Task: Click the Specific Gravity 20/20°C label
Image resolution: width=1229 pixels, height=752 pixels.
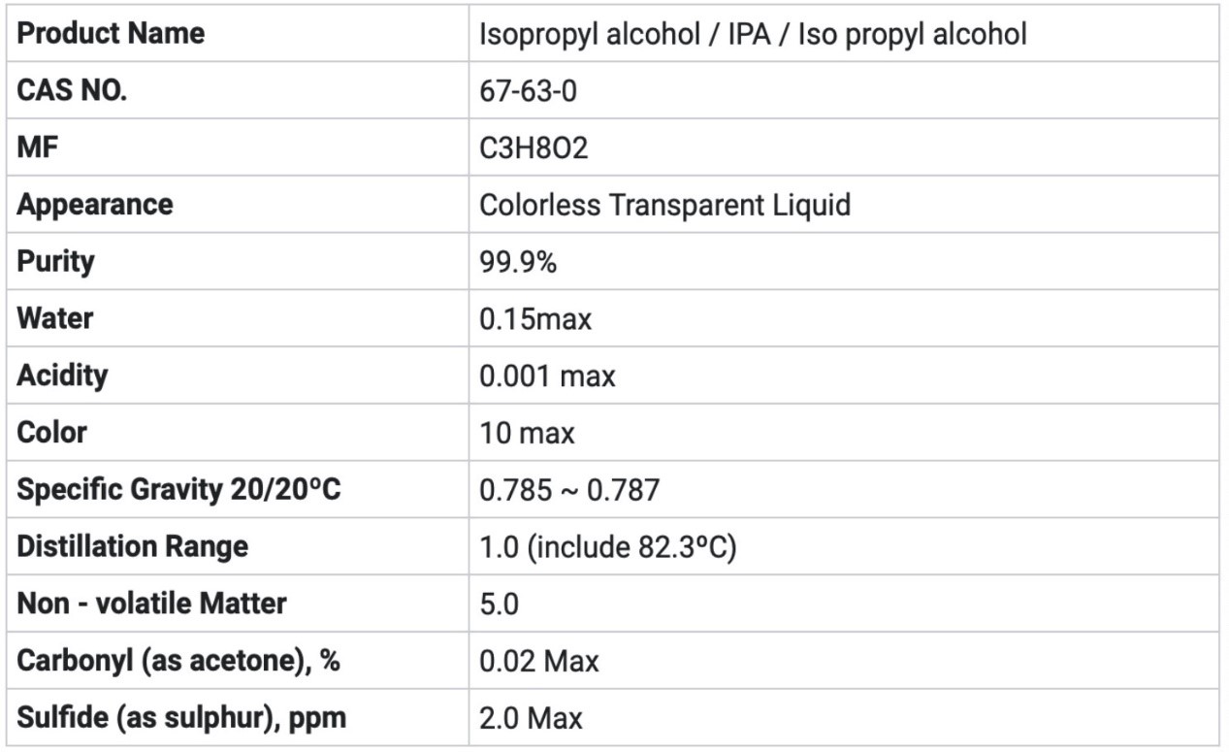Action: click(x=178, y=489)
